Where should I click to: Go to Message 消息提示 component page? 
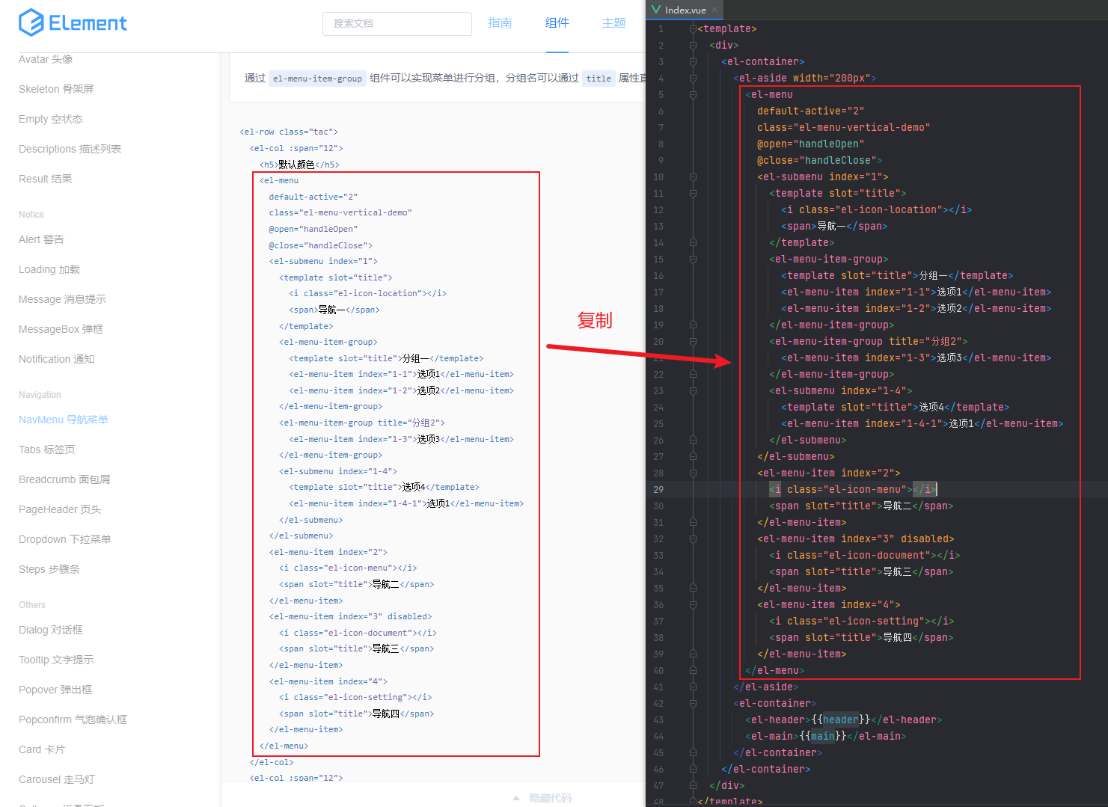62,299
